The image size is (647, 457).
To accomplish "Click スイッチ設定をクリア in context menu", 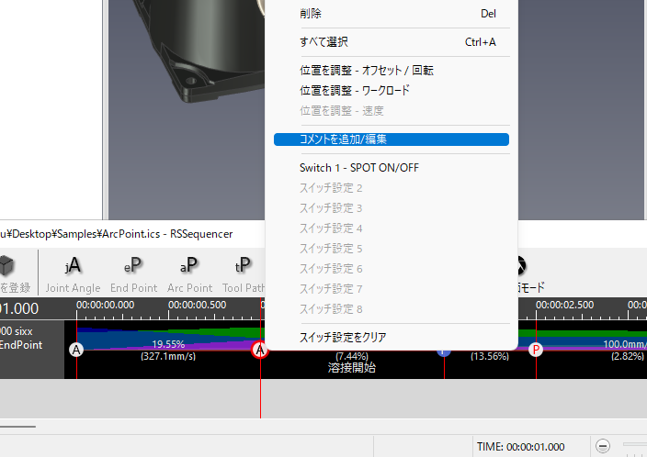I will [x=343, y=337].
